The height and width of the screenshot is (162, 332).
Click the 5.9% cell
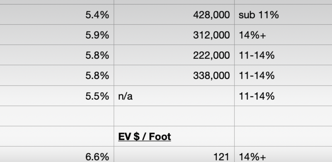[x=57, y=35]
